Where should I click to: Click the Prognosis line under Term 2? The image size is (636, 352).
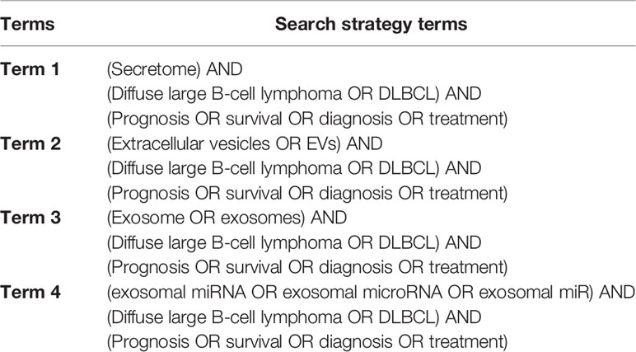[307, 193]
